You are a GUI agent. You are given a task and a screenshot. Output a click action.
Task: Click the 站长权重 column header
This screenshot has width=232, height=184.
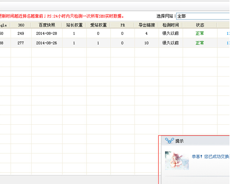74,25
